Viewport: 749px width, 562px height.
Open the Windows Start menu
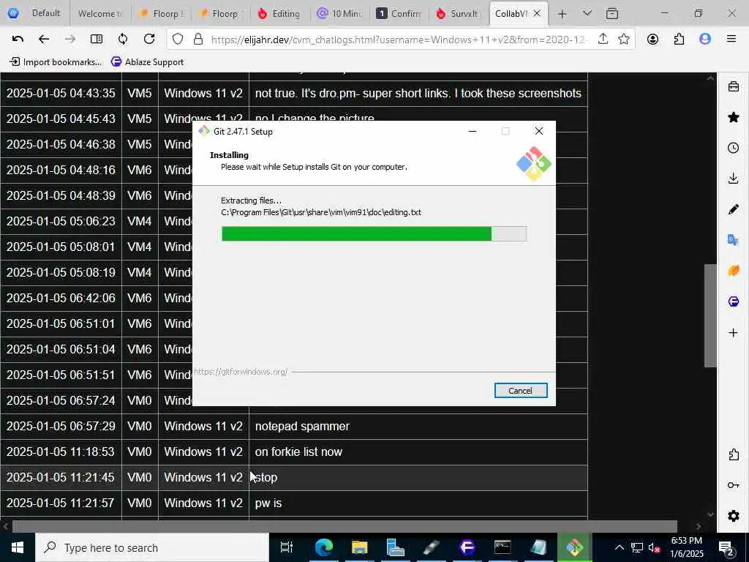pyautogui.click(x=18, y=547)
